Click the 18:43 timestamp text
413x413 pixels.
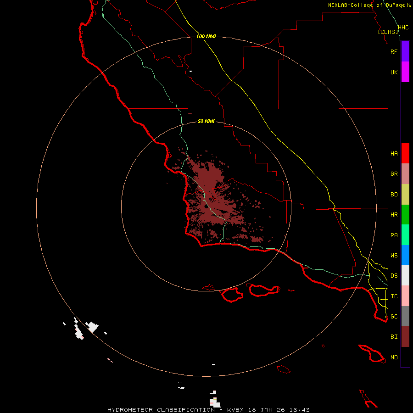click(300, 410)
